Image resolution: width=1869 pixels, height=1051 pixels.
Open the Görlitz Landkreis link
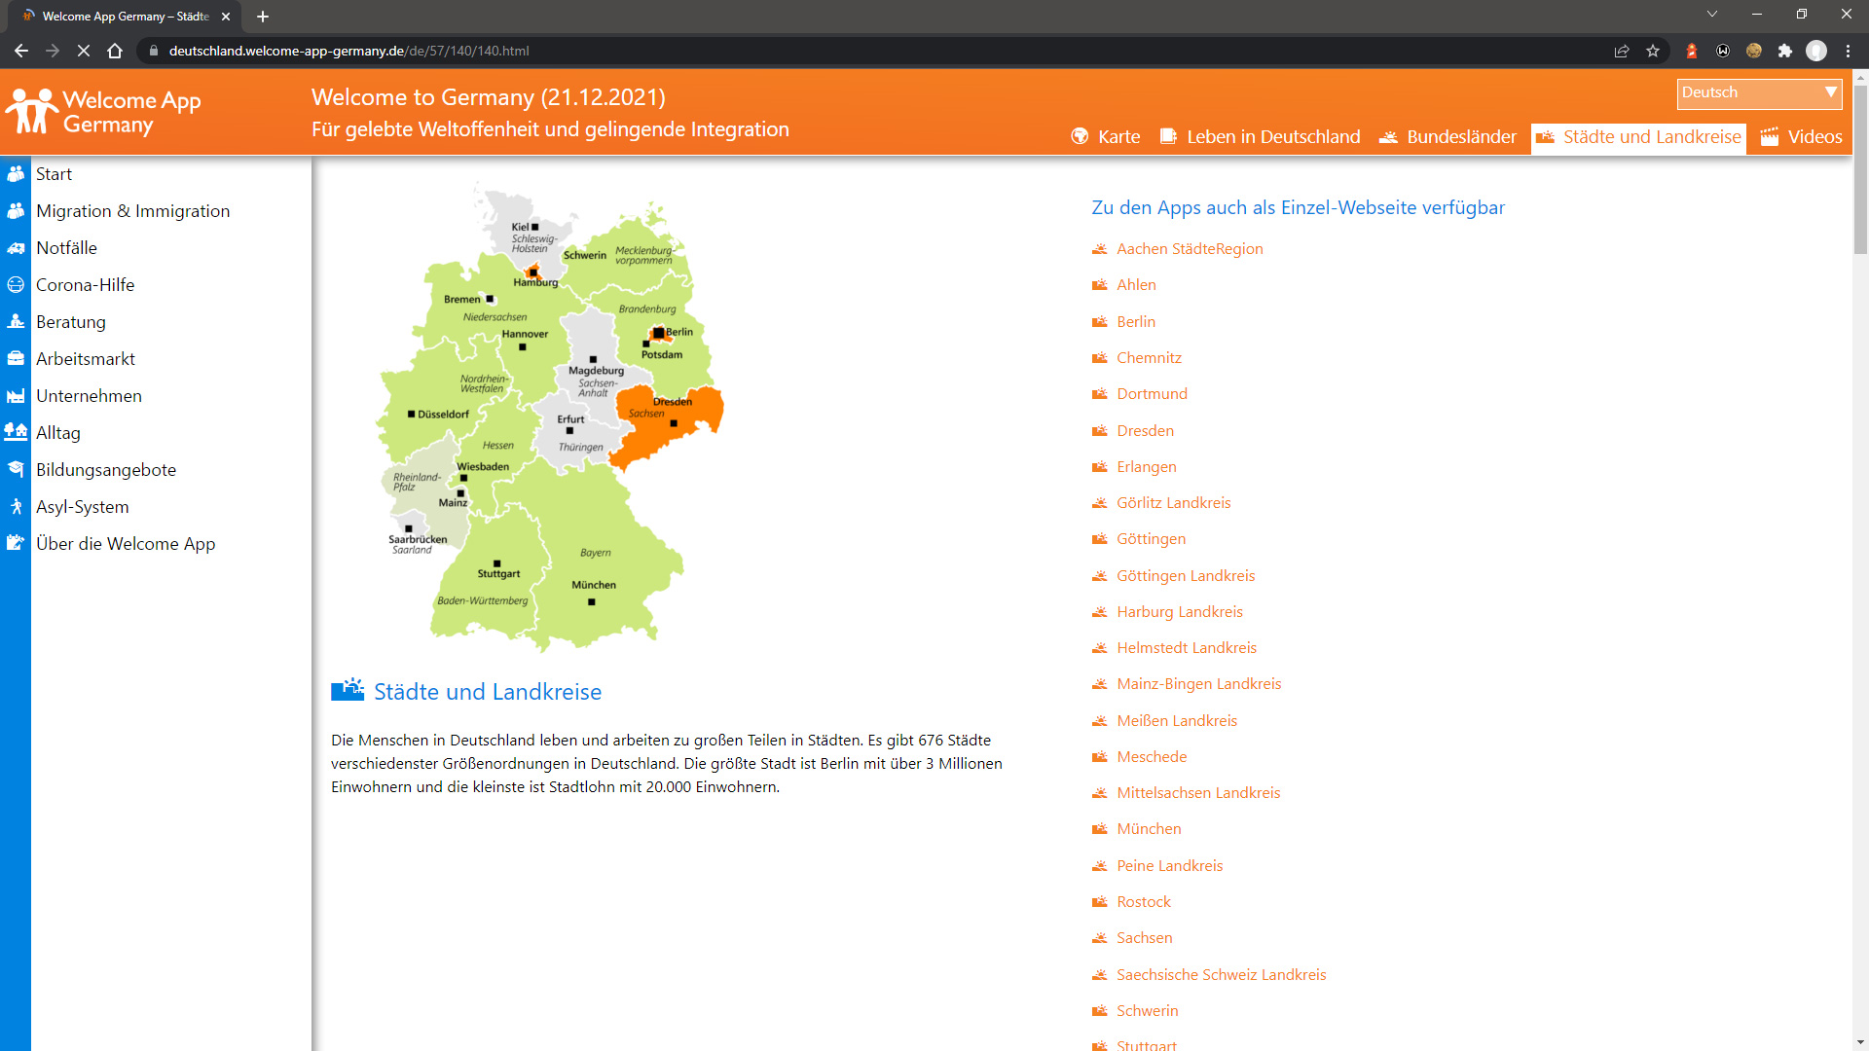[x=1173, y=503]
